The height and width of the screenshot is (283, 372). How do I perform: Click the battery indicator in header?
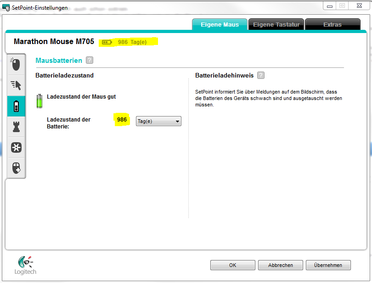107,42
